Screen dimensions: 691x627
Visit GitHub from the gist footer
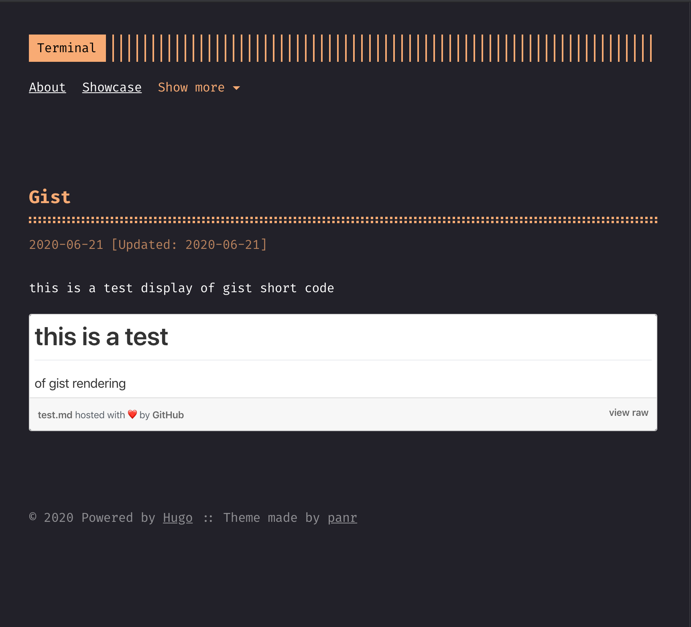click(168, 415)
